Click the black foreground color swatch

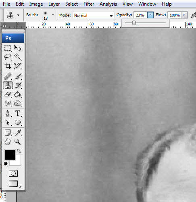(10, 155)
